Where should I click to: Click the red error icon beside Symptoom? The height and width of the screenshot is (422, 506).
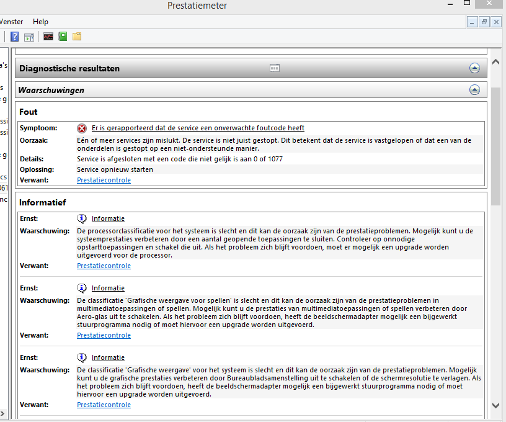click(x=82, y=128)
